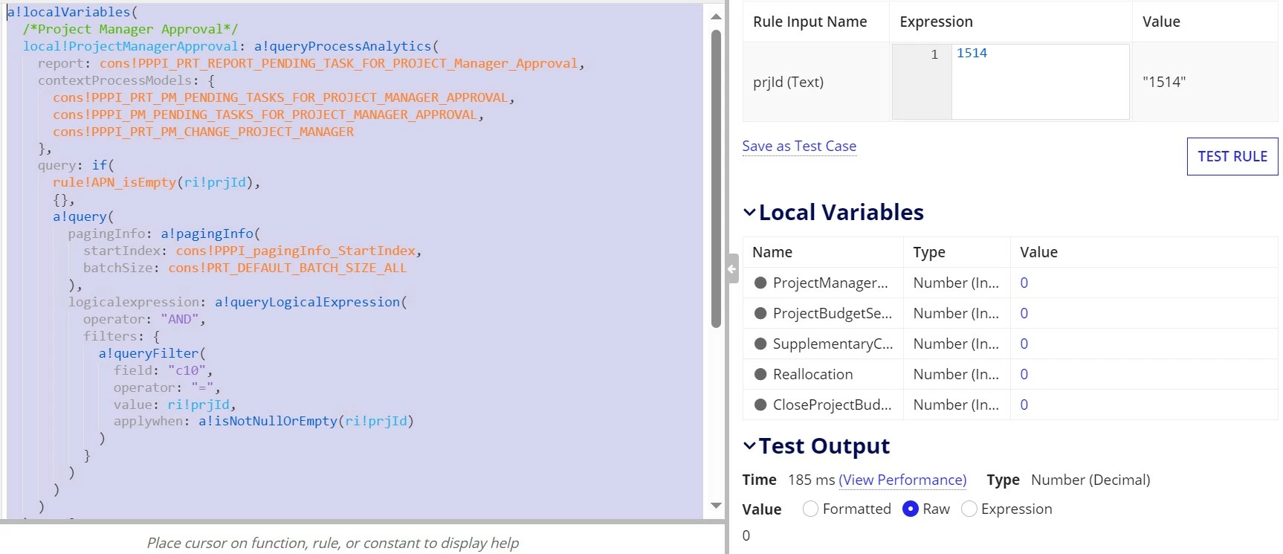Click the panel collapse arrow on the divider

click(732, 268)
